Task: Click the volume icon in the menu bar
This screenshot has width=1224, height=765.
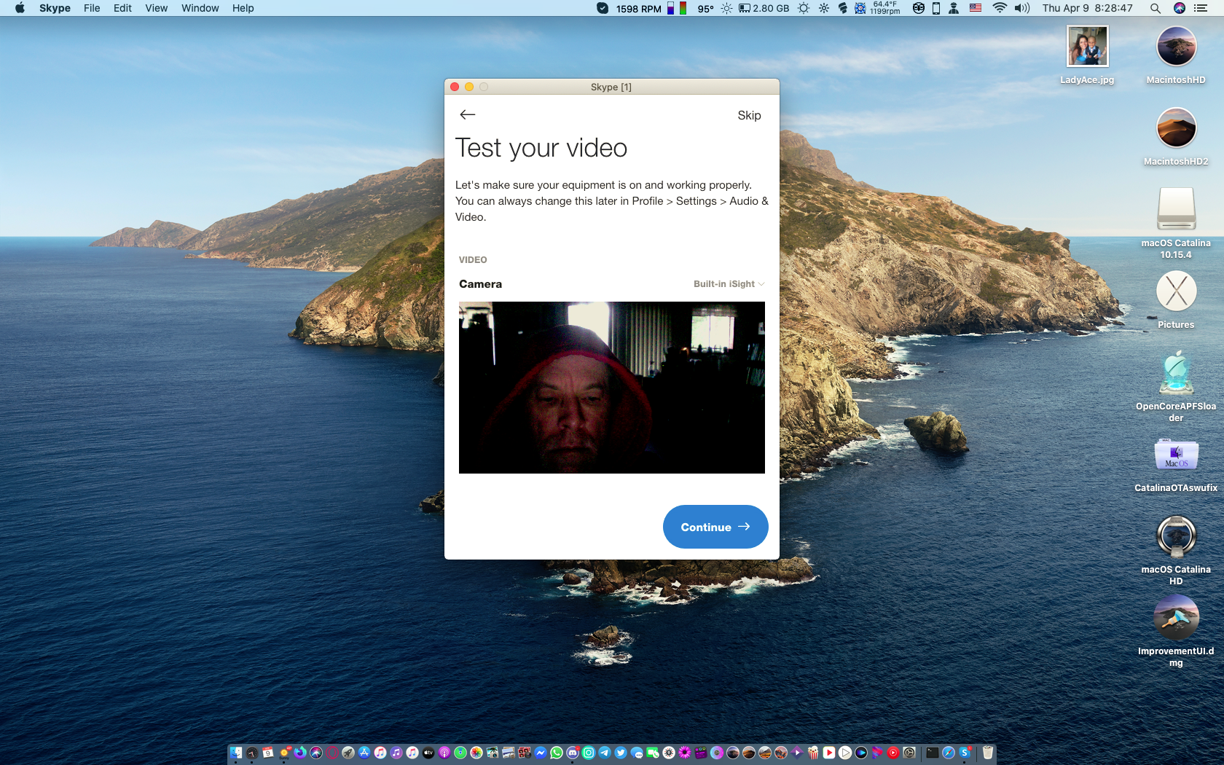Action: tap(1022, 8)
